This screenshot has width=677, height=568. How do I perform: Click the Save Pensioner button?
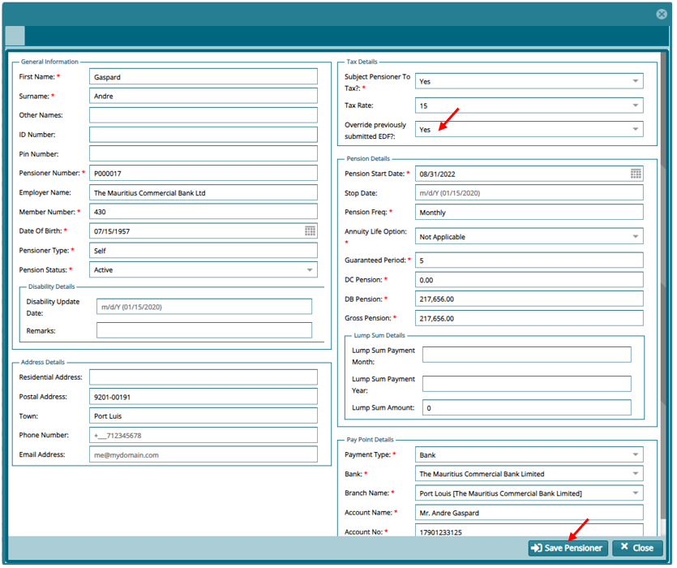(x=568, y=548)
